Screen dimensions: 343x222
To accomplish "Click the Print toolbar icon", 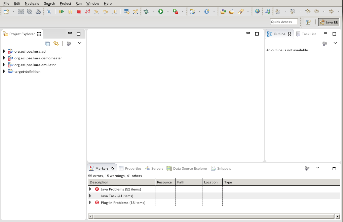I will [x=38, y=11].
